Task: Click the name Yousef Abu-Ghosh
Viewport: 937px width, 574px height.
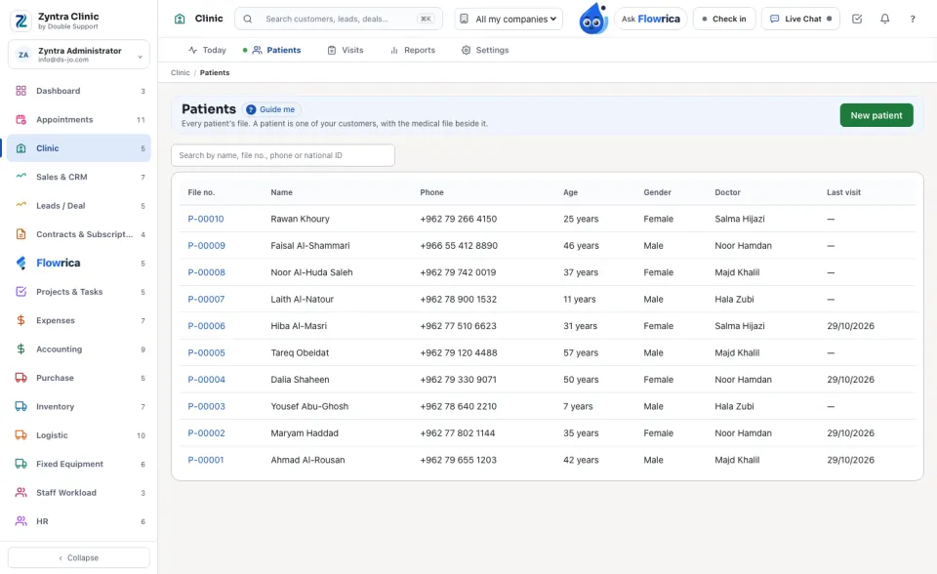Action: [x=309, y=406]
